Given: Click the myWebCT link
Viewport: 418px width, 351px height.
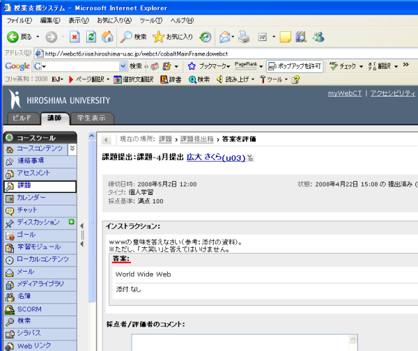Looking at the screenshot, I should tap(345, 93).
